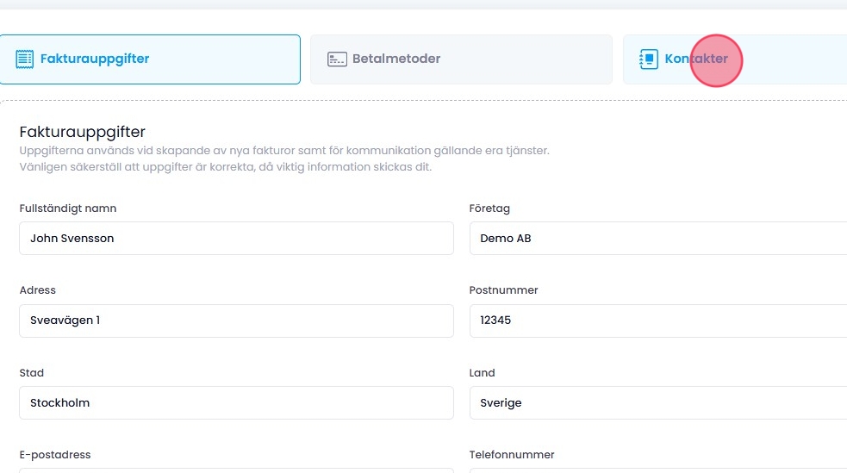This screenshot has width=847, height=473.
Task: Click the Land label above Sverige
Action: [x=483, y=373]
